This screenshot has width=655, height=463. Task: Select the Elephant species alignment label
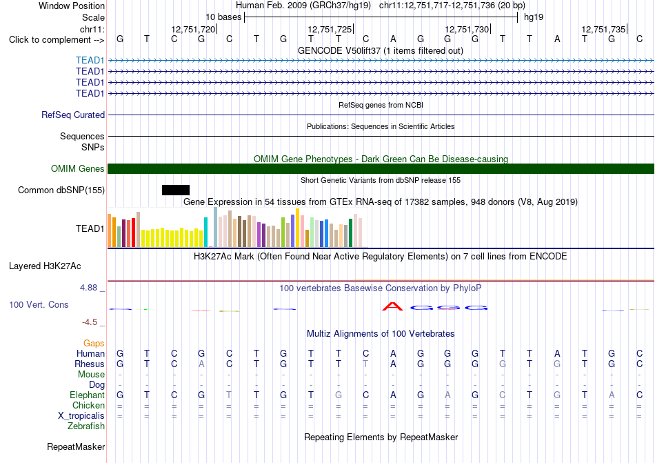tap(87, 395)
